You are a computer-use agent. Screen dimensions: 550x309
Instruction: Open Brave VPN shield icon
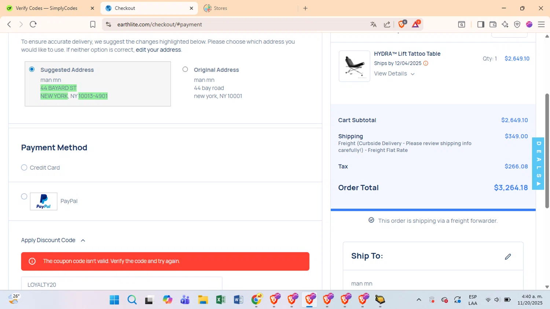517,24
